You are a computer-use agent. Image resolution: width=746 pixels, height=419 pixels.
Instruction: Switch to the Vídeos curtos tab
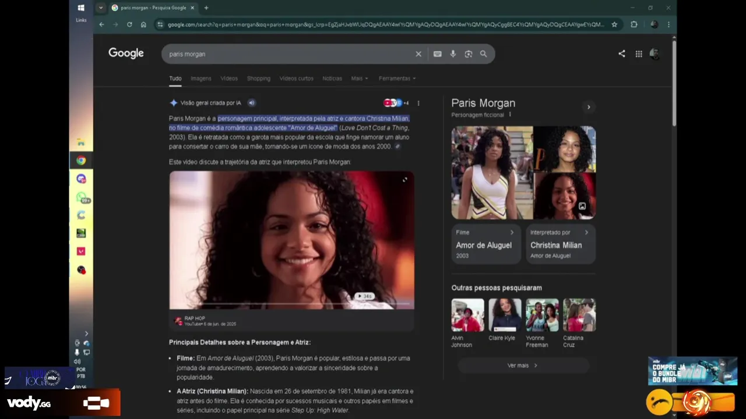[x=297, y=79]
